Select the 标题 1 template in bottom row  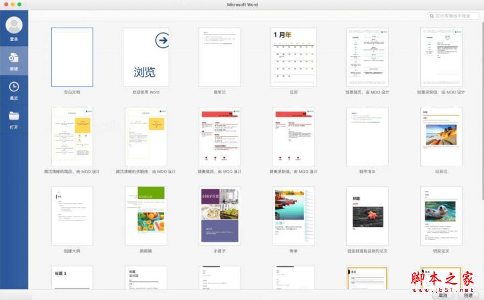pos(72,277)
